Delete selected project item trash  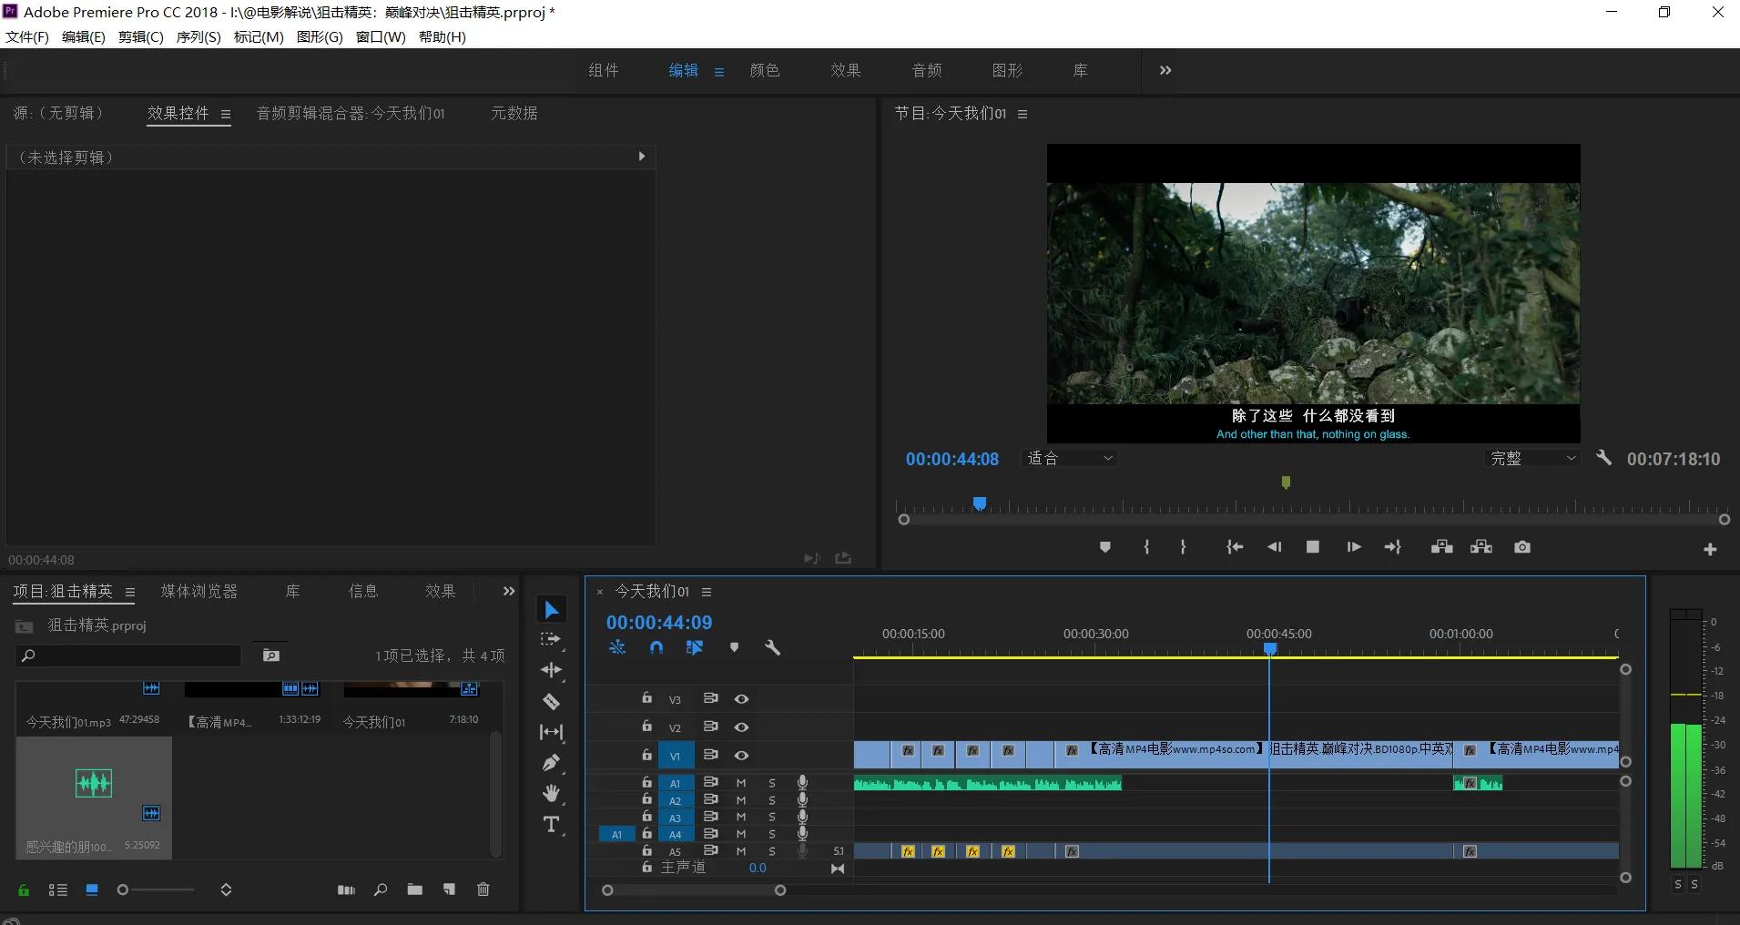click(x=483, y=889)
